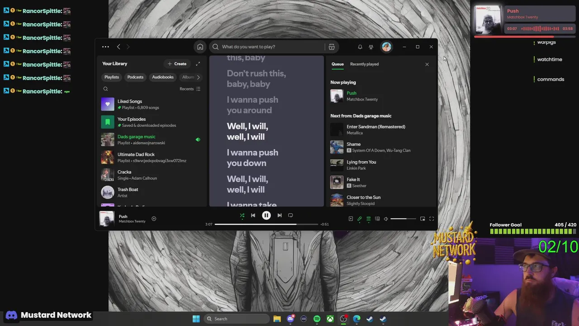The width and height of the screenshot is (579, 326).
Task: Open Dads garage music playlist
Action: tap(152, 140)
